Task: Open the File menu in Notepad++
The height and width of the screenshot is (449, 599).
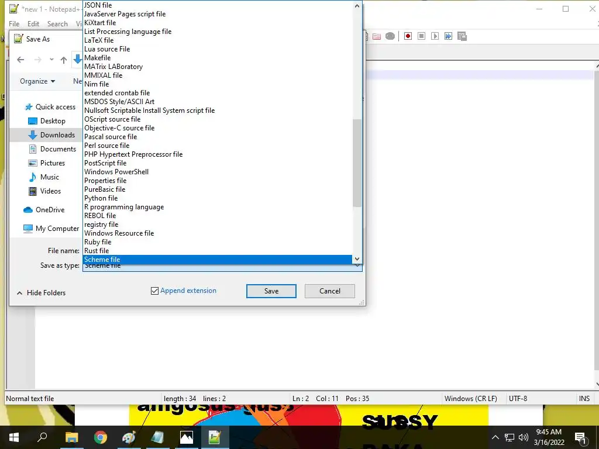Action: [14, 23]
